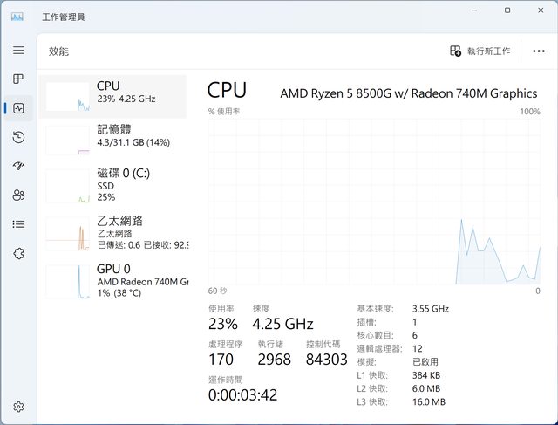Select GPU 0 AMD Radeon 740M entry
Viewport: 558px width, 425px height.
[x=113, y=280]
